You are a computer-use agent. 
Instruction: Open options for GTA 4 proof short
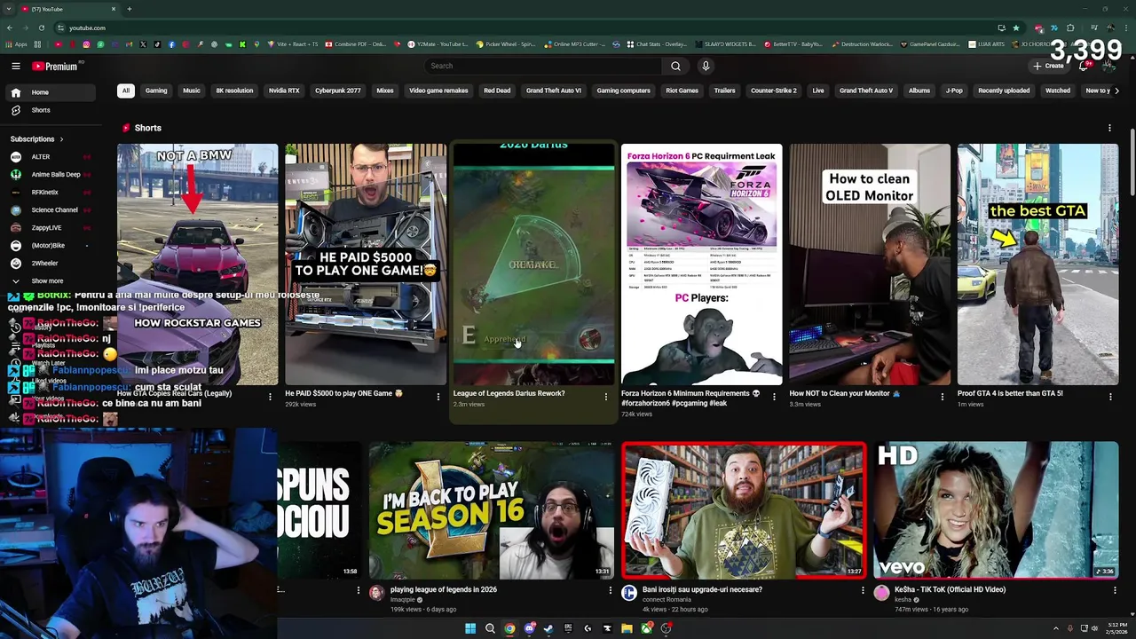coord(1110,397)
